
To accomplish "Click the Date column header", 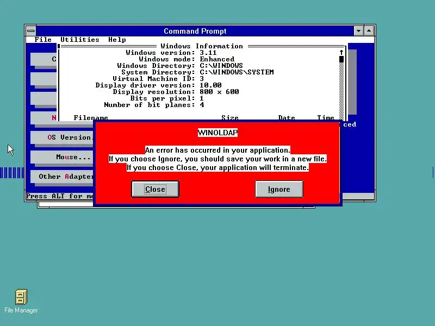I will click(x=287, y=118).
